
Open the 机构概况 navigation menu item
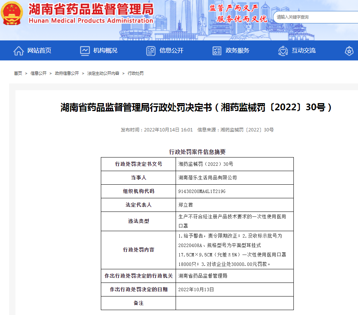(105, 51)
